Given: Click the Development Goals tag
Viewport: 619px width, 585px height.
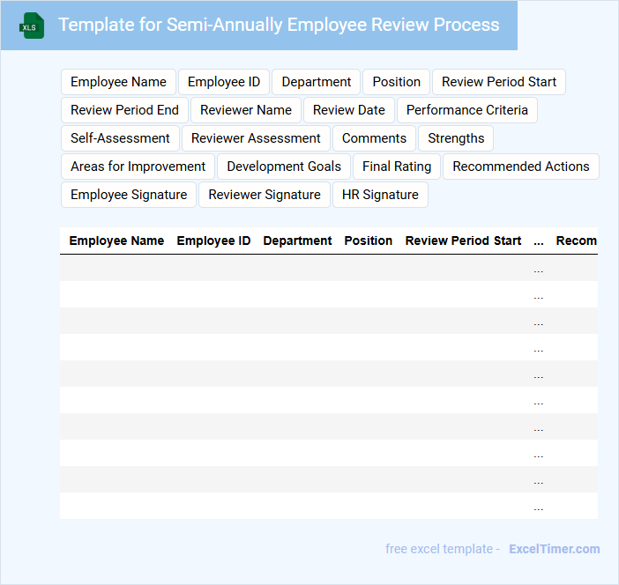Looking at the screenshot, I should 284,167.
